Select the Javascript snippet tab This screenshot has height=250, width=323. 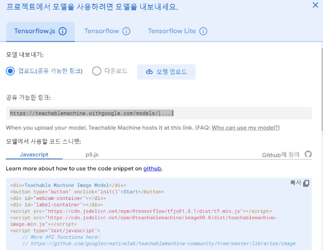pyautogui.click(x=34, y=154)
